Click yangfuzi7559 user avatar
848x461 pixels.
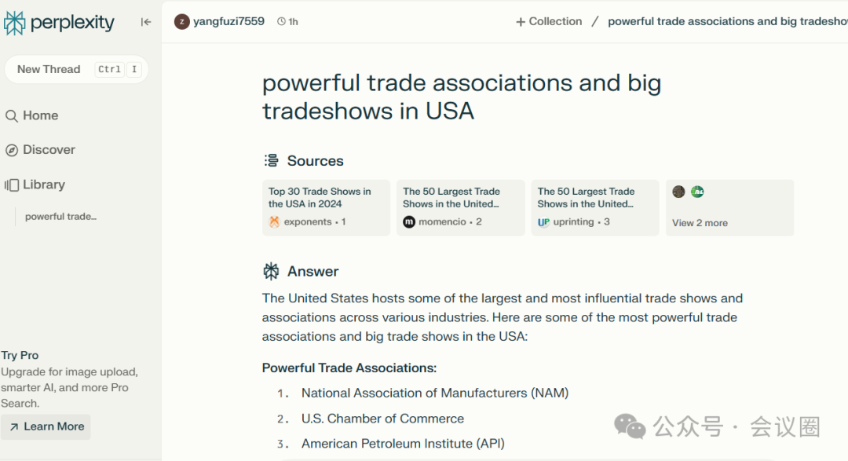pos(181,22)
